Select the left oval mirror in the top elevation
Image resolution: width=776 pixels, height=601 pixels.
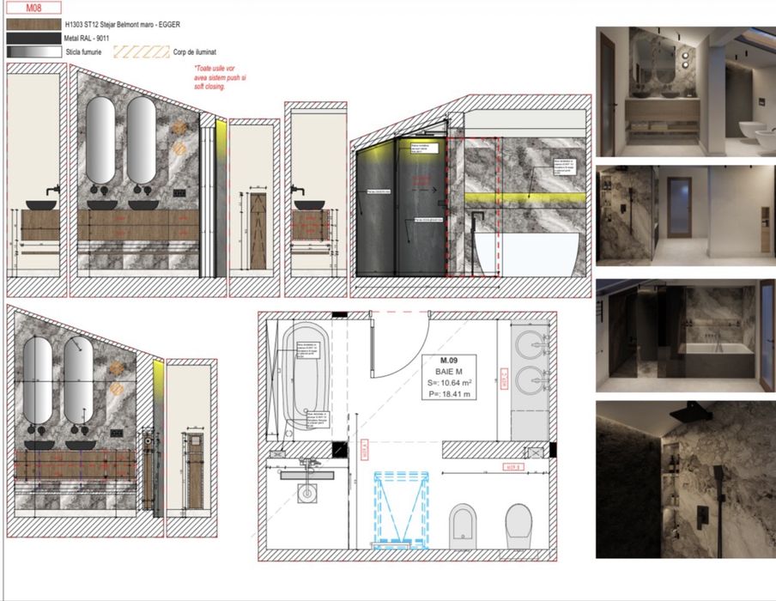(x=100, y=140)
